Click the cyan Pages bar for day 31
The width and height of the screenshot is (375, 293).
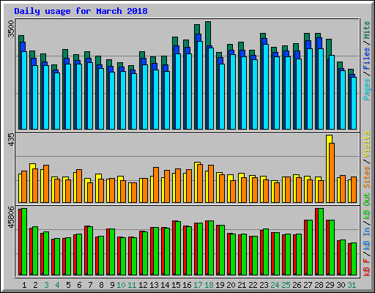tap(354, 103)
